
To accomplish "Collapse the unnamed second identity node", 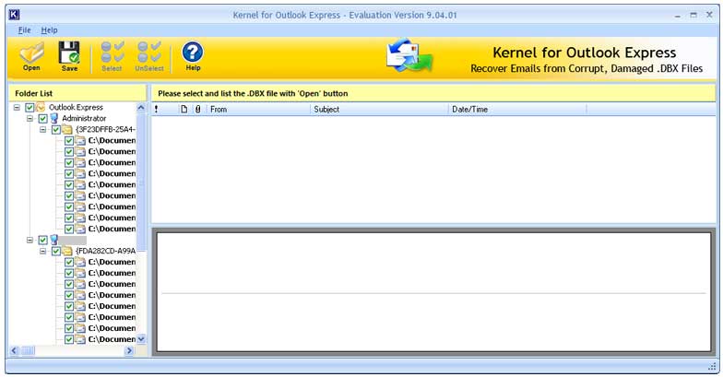I will point(30,240).
